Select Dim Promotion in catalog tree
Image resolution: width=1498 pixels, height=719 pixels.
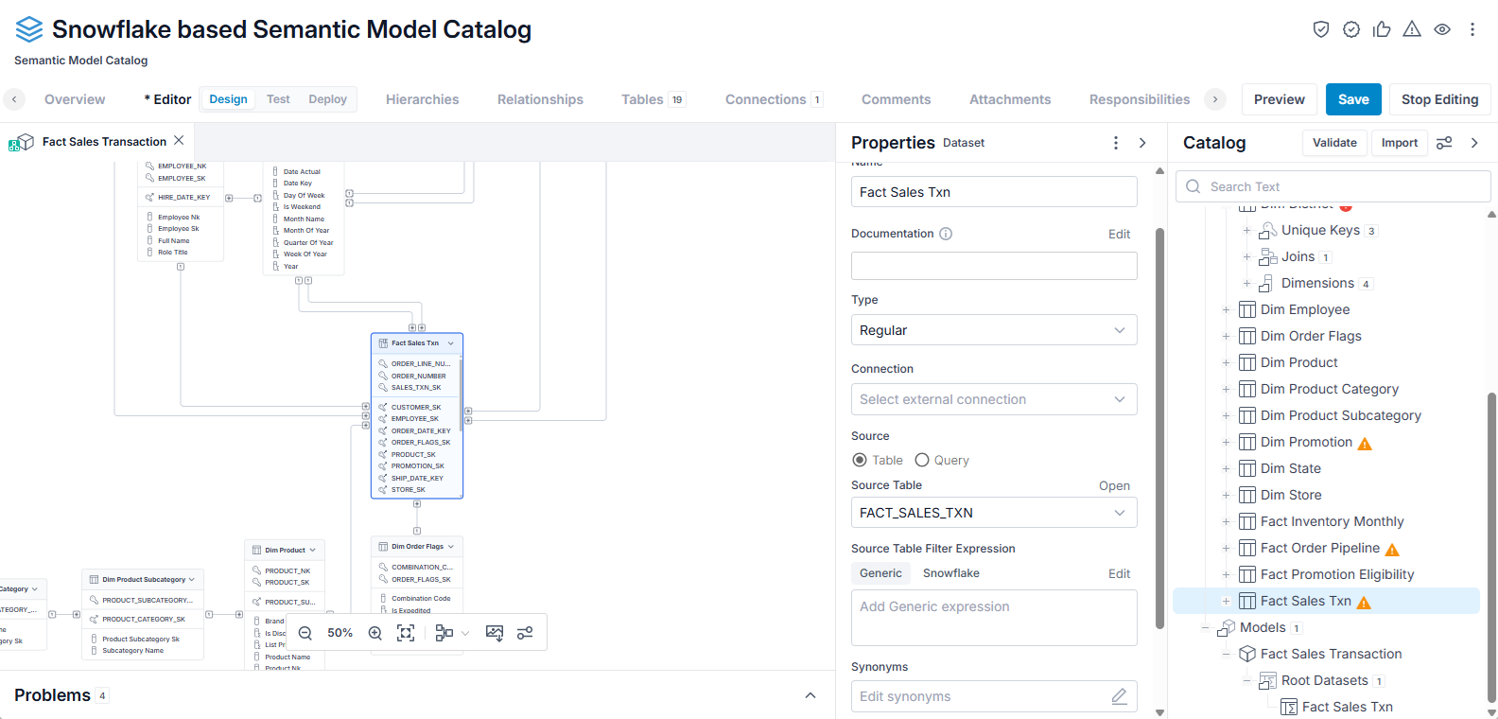pos(1306,442)
